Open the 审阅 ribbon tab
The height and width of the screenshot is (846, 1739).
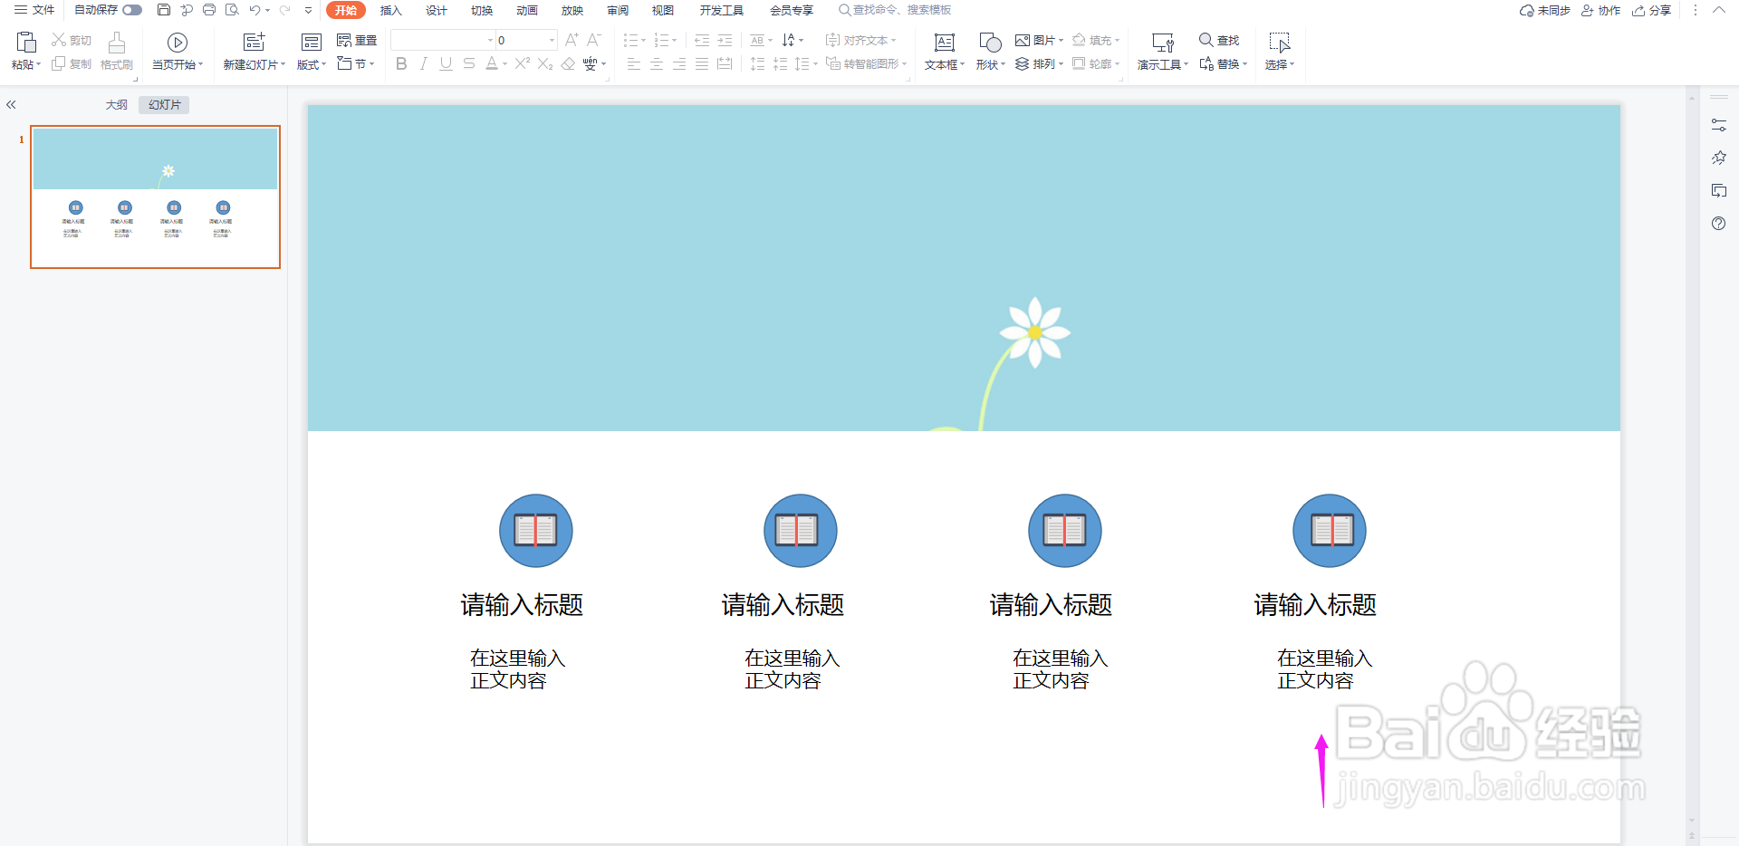(617, 10)
